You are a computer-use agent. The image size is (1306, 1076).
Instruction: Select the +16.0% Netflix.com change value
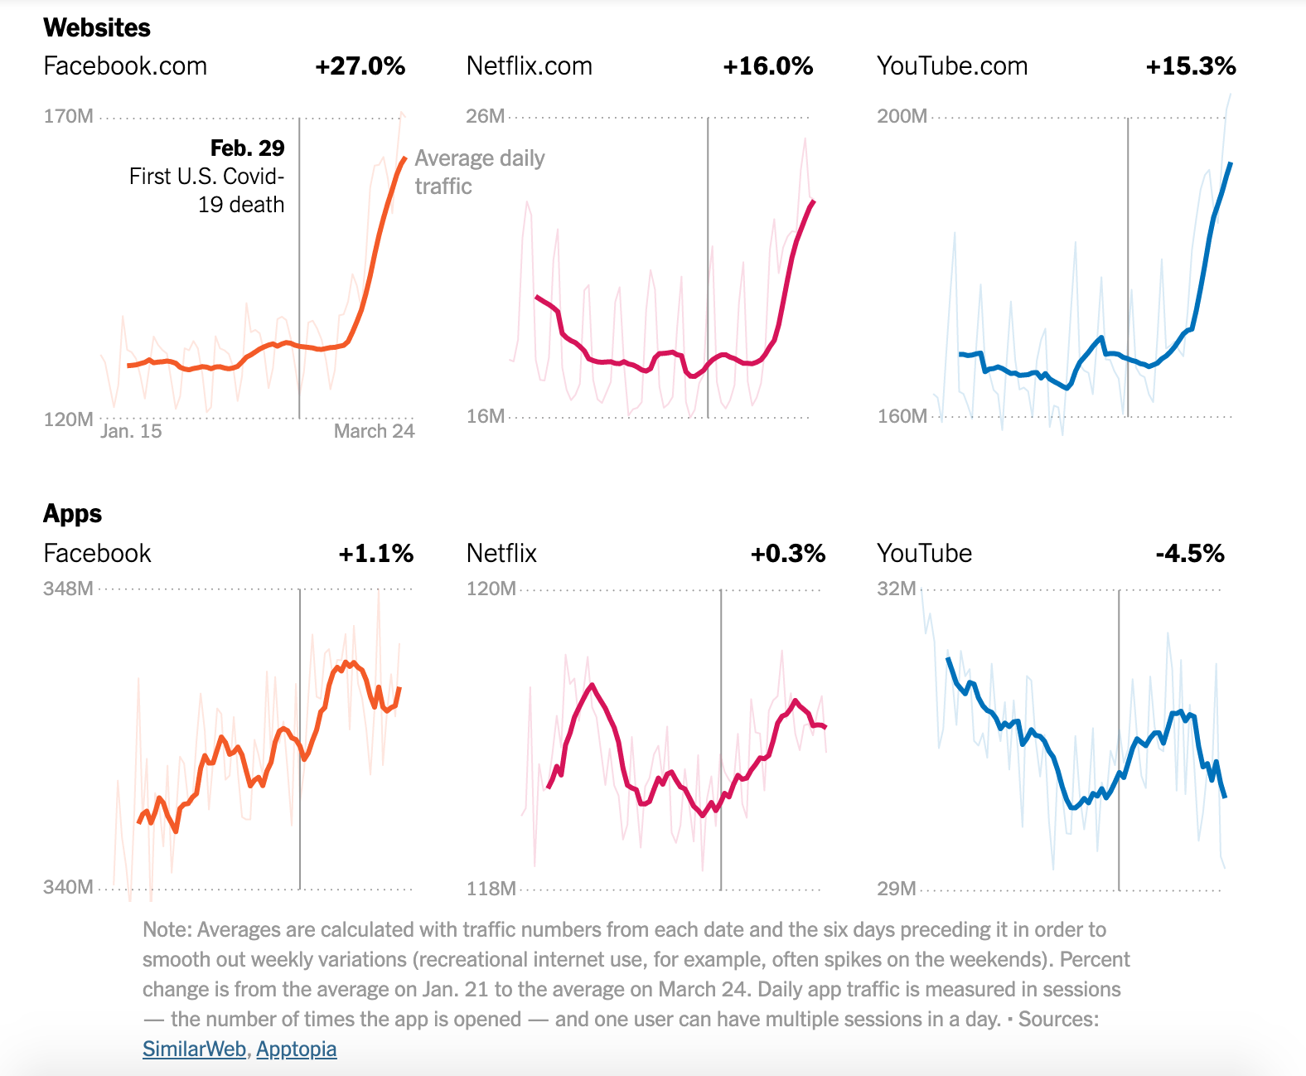coord(768,66)
